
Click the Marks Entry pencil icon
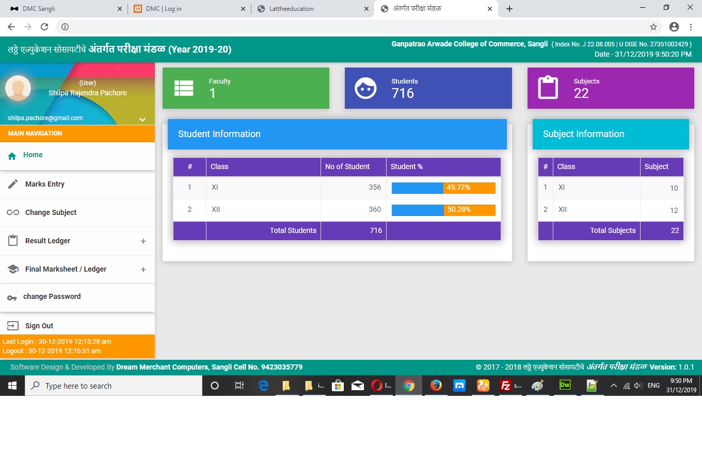(x=13, y=184)
